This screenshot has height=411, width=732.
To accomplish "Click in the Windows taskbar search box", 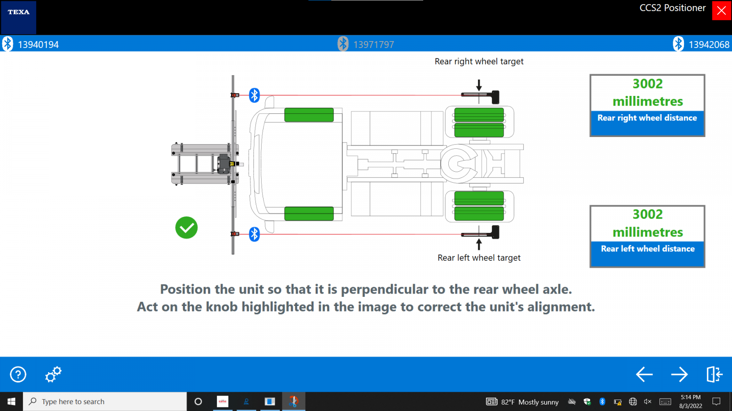I will tap(105, 401).
